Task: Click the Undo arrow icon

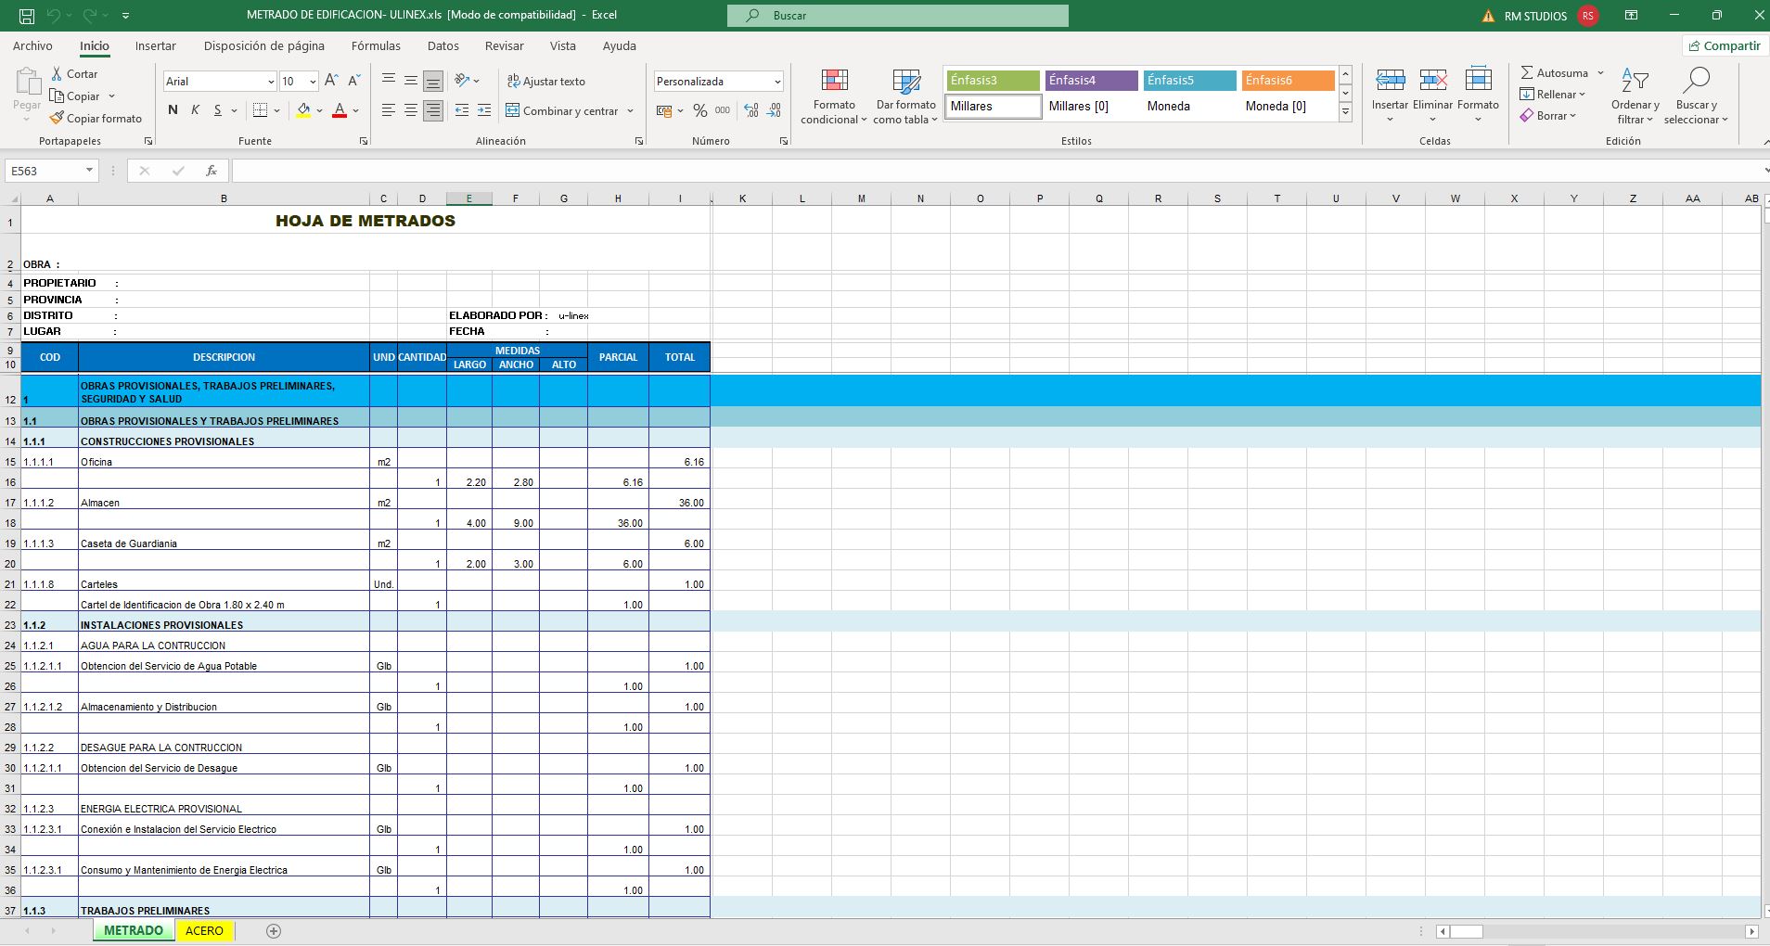Action: pyautogui.click(x=54, y=16)
